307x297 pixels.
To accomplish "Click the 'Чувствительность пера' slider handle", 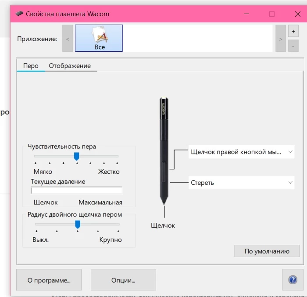I will [x=77, y=156].
